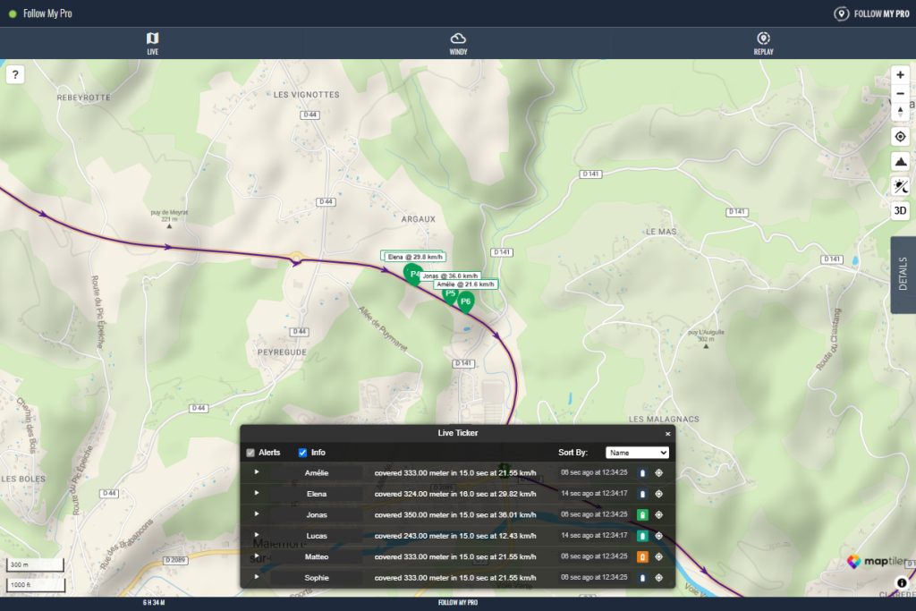Switch to the Windy tab
Screen dimensions: 916x611
pyautogui.click(x=458, y=43)
